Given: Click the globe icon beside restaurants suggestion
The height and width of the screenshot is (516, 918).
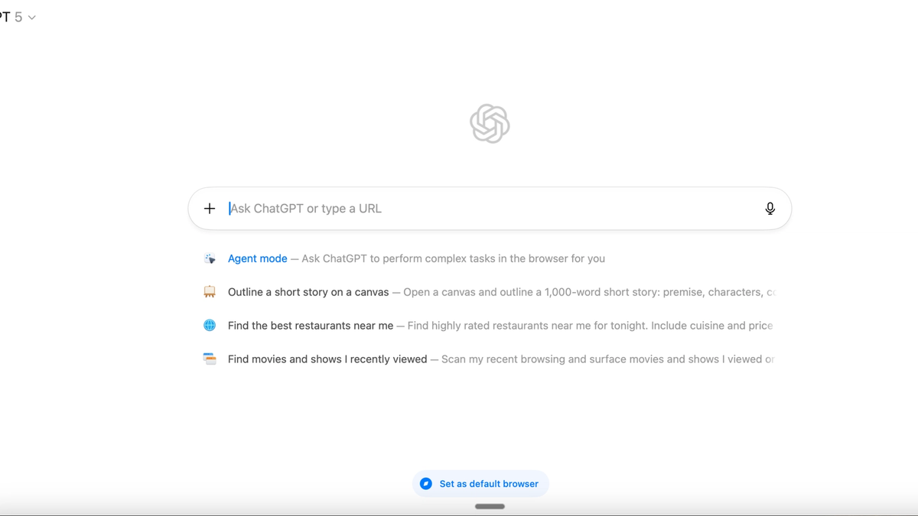Looking at the screenshot, I should [x=210, y=326].
